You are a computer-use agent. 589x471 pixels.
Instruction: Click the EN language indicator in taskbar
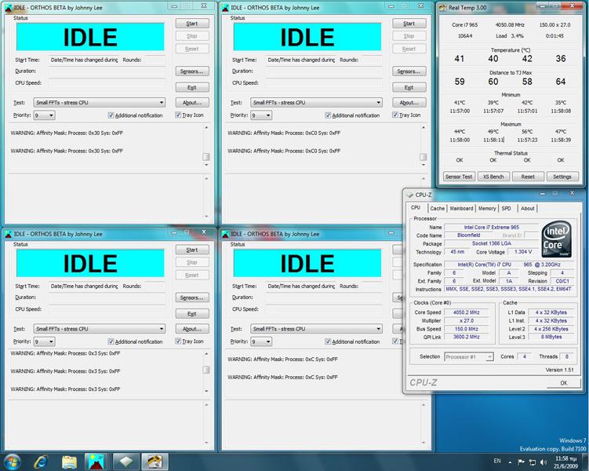click(x=497, y=462)
